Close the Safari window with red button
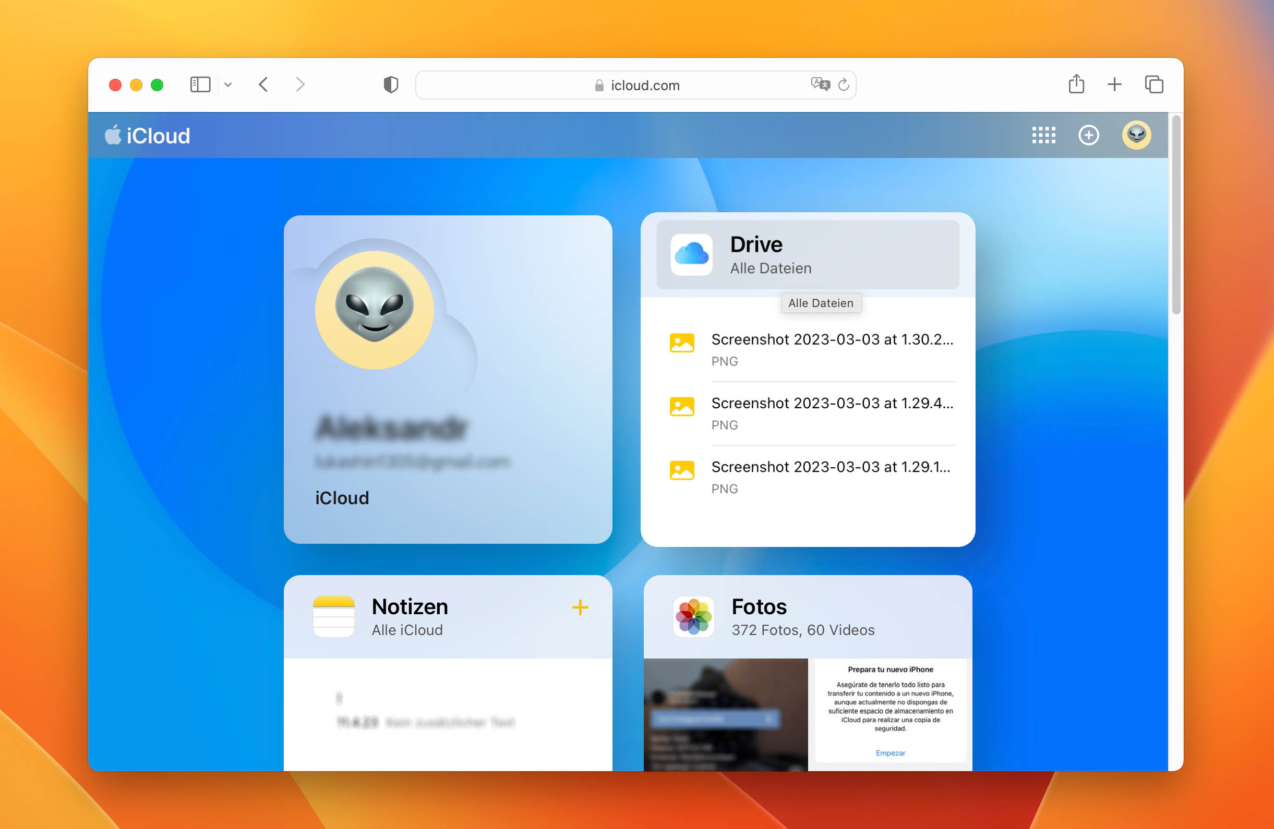Screen dimensions: 1274x829 click(x=115, y=84)
